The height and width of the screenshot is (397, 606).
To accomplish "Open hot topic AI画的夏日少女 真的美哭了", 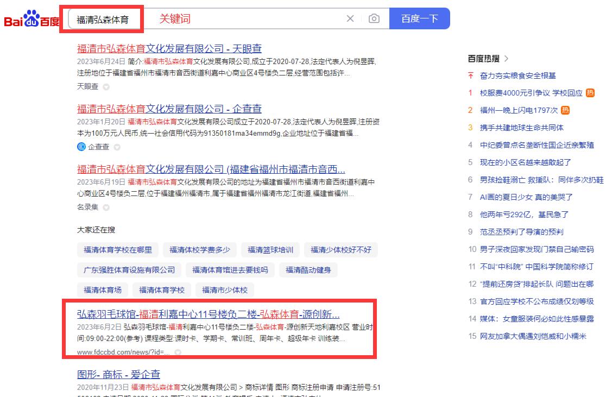I will (526, 197).
